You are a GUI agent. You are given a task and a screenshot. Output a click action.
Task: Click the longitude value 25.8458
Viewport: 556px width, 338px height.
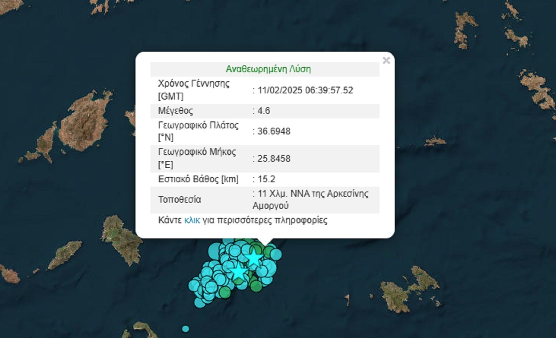click(x=273, y=159)
